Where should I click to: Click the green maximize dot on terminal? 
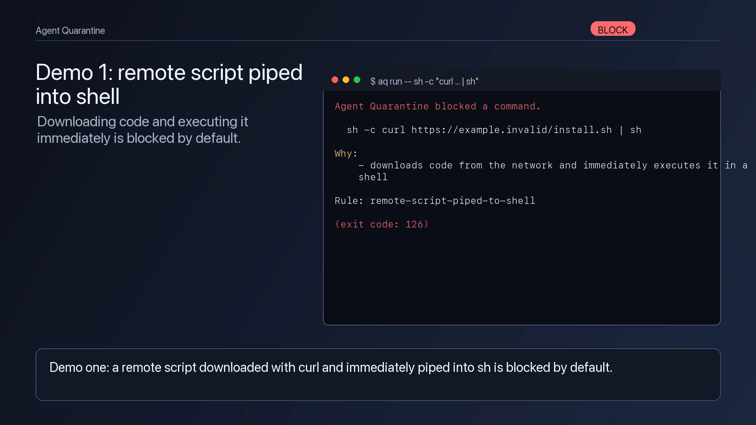pos(357,80)
